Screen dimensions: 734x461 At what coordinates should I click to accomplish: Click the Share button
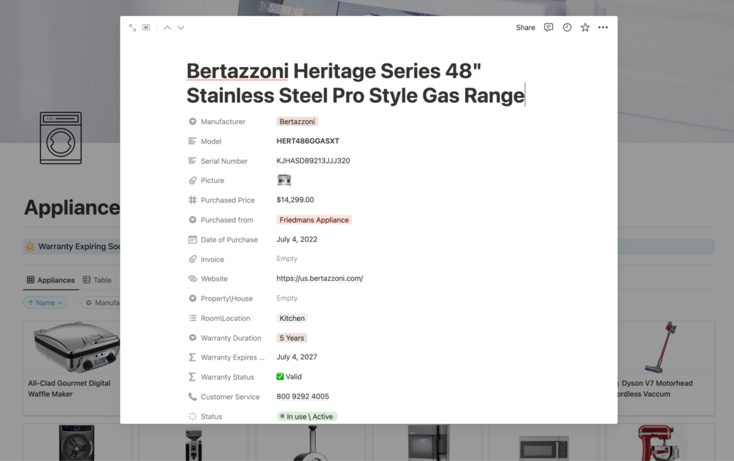(x=525, y=28)
